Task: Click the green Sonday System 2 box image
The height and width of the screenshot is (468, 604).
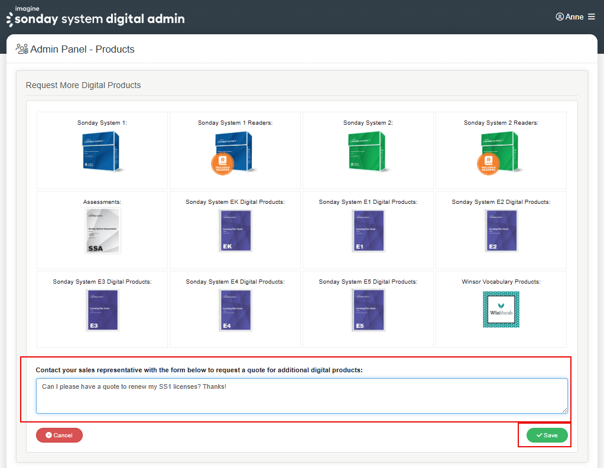Action: point(368,151)
